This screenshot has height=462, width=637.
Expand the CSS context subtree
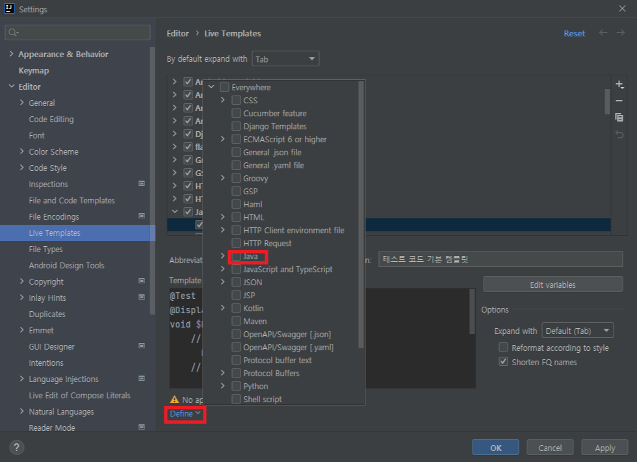[222, 100]
